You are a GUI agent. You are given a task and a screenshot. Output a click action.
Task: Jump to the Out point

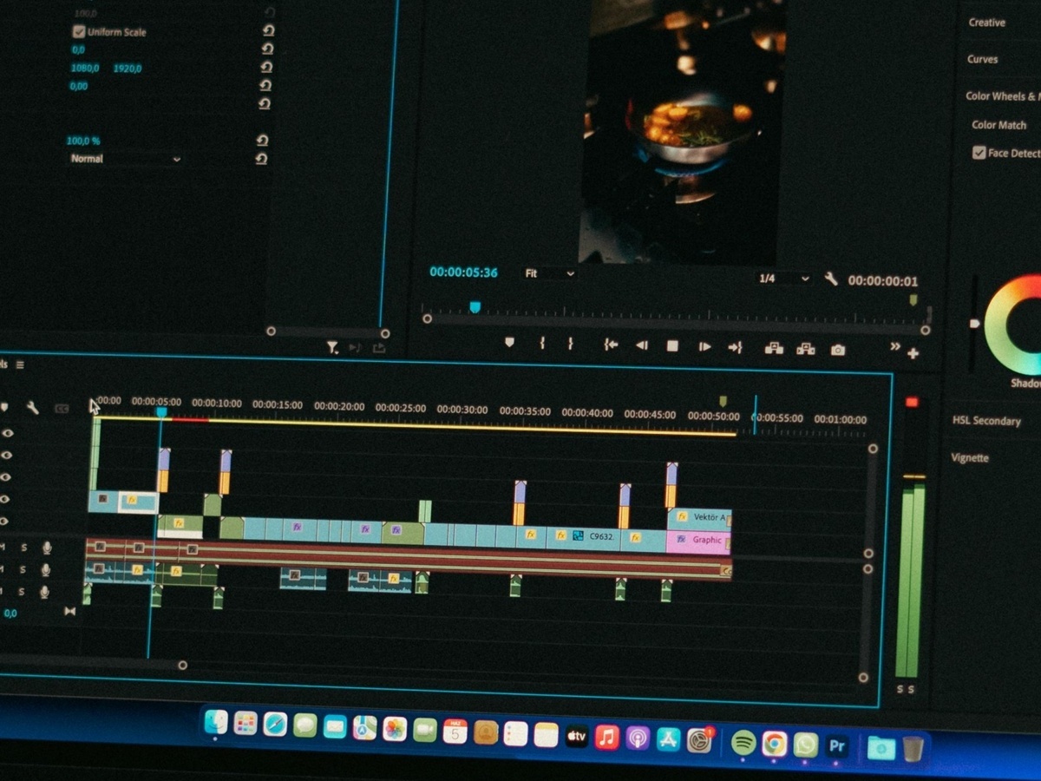point(735,347)
